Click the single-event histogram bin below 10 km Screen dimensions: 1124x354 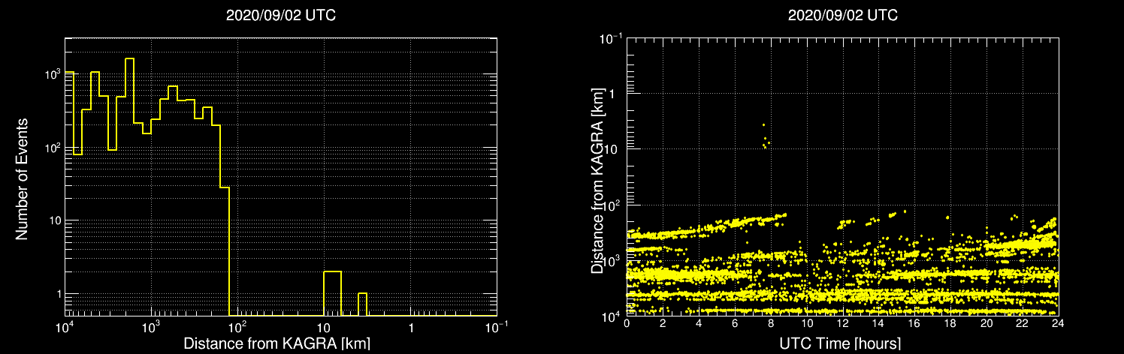point(362,304)
